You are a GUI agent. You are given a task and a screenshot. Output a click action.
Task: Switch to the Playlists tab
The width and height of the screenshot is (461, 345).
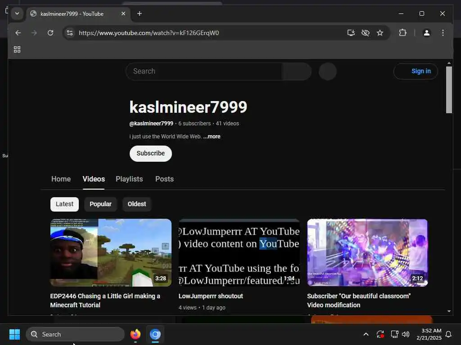[x=129, y=179]
